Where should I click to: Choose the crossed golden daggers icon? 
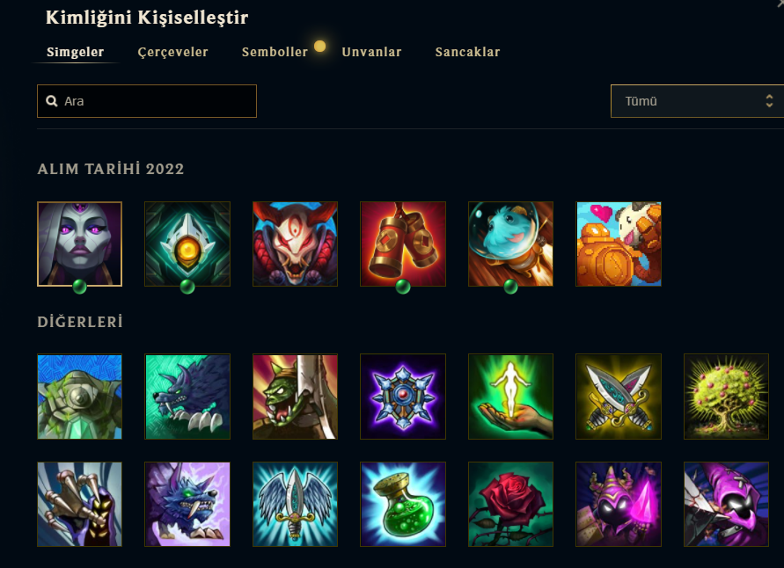619,397
